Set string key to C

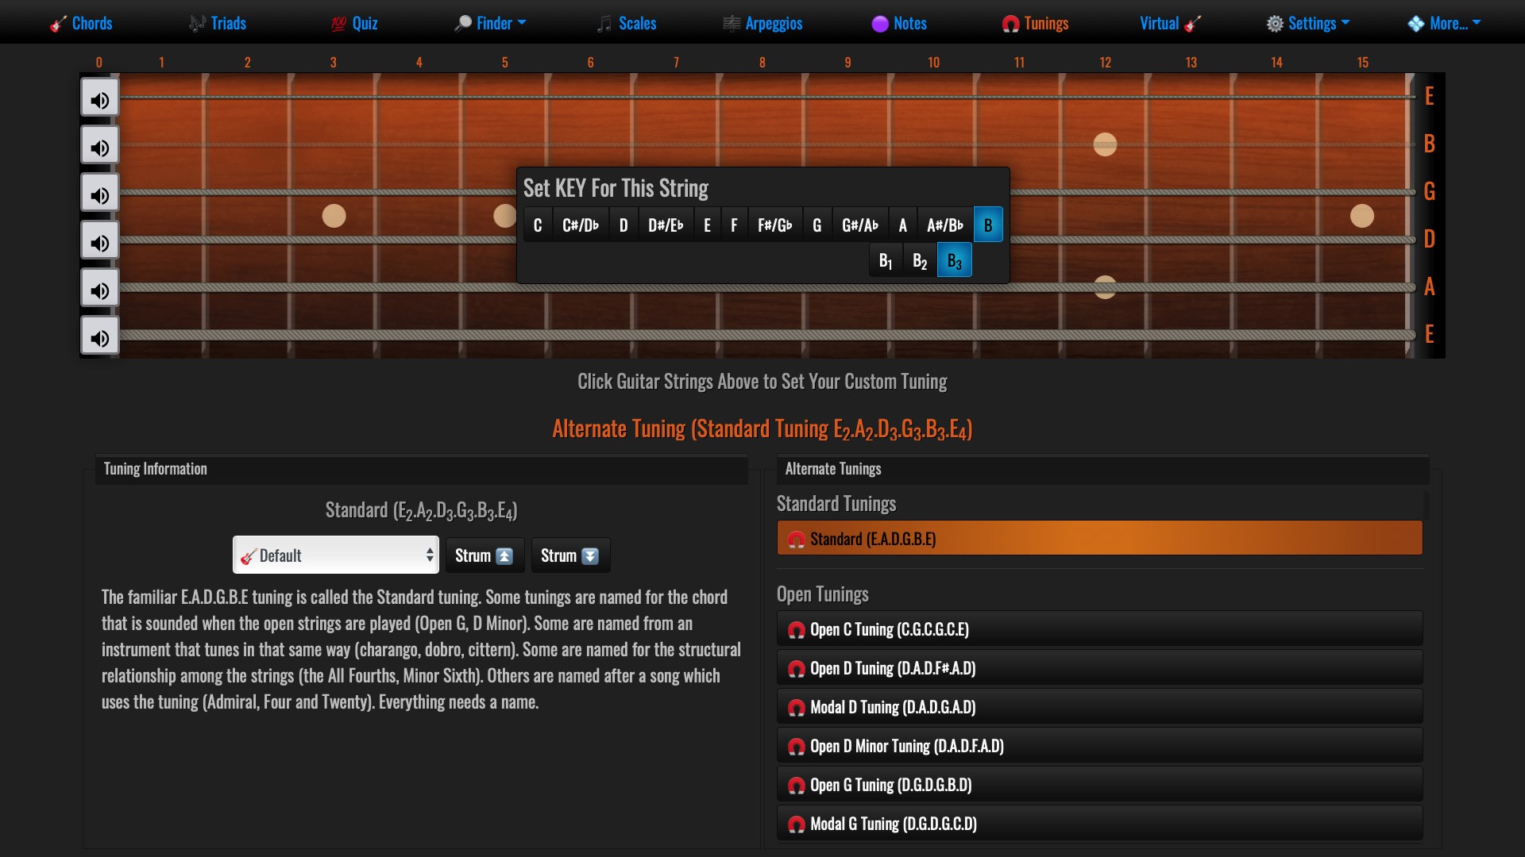538,225
